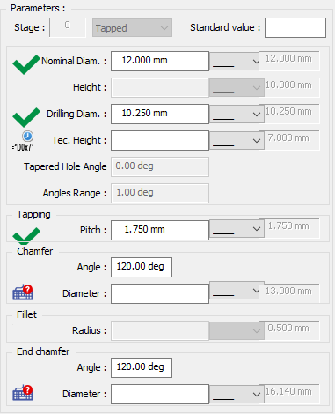Screen dimensions: 335x414
Task: Click the End chamfer Angle 120.00 deg field
Action: point(142,367)
